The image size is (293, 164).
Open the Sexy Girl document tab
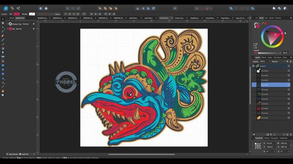[x=241, y=18]
